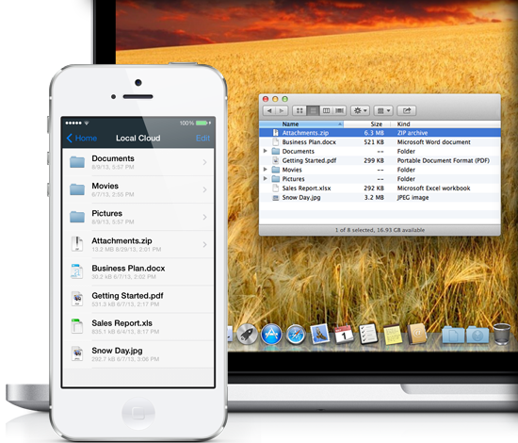Click the Documents folder name in Finder
Screen dimensions: 518x443
tap(298, 152)
